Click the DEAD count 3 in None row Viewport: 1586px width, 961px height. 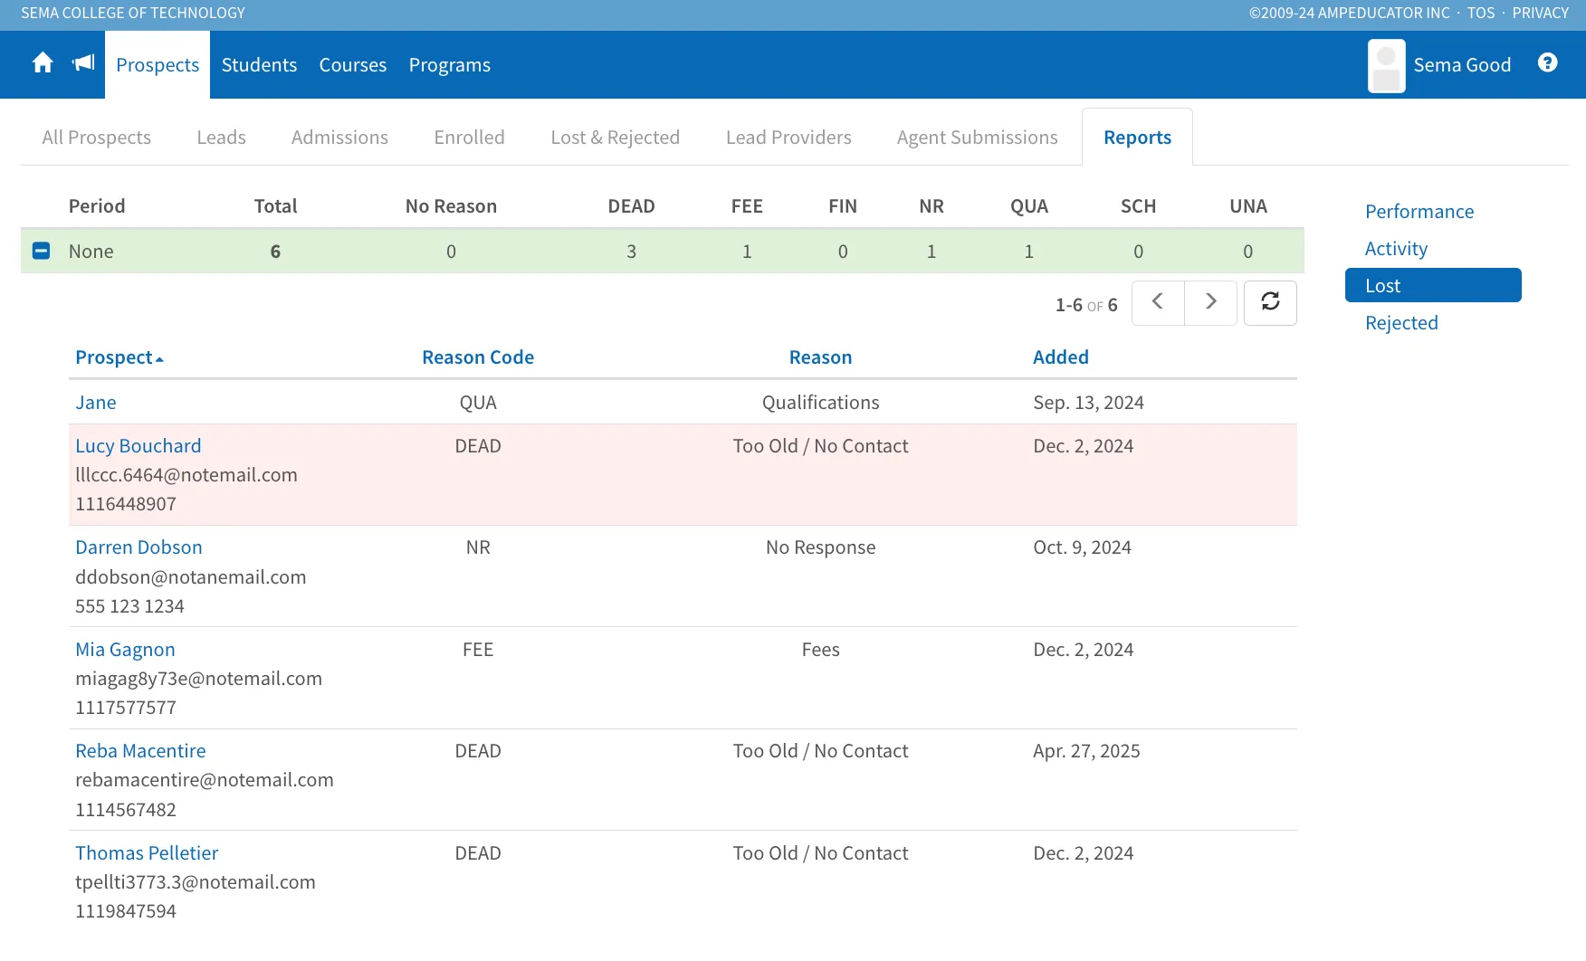click(631, 252)
